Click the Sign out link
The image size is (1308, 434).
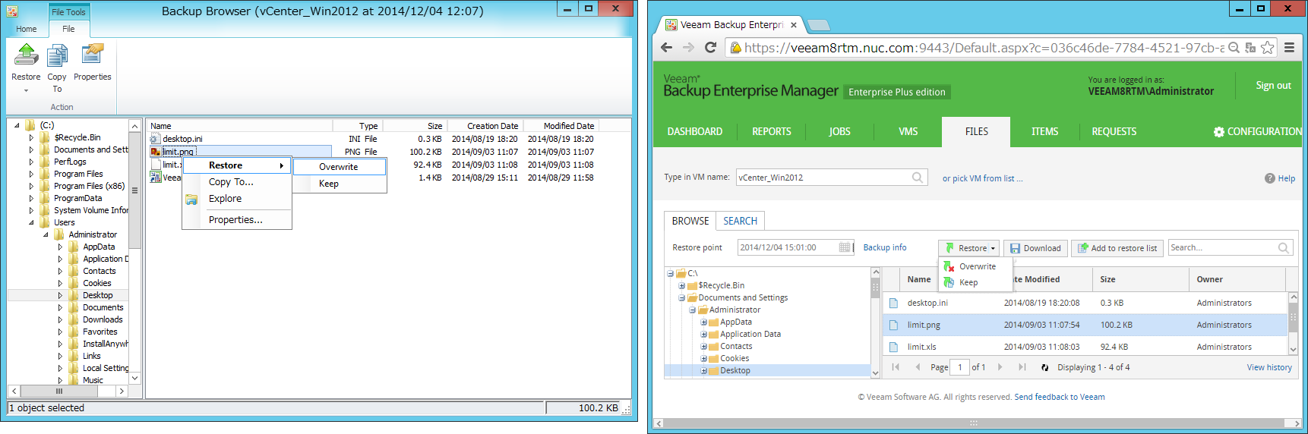coord(1273,86)
